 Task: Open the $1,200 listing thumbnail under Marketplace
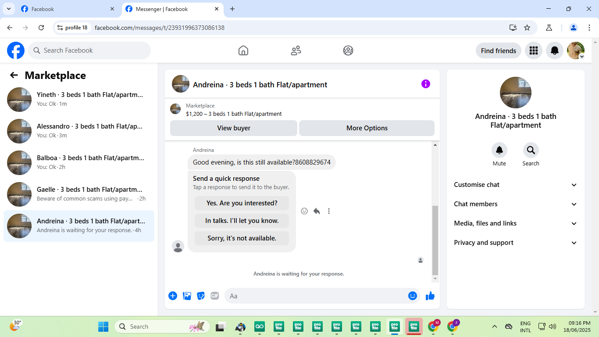coord(175,109)
